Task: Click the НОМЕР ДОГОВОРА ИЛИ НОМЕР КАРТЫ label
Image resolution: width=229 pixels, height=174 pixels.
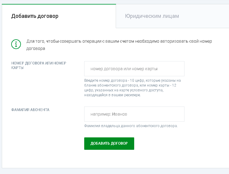Action: pos(39,65)
